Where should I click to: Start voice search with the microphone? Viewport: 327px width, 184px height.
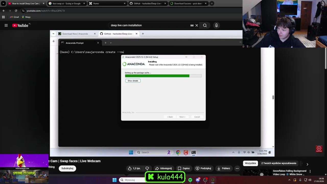(x=216, y=25)
